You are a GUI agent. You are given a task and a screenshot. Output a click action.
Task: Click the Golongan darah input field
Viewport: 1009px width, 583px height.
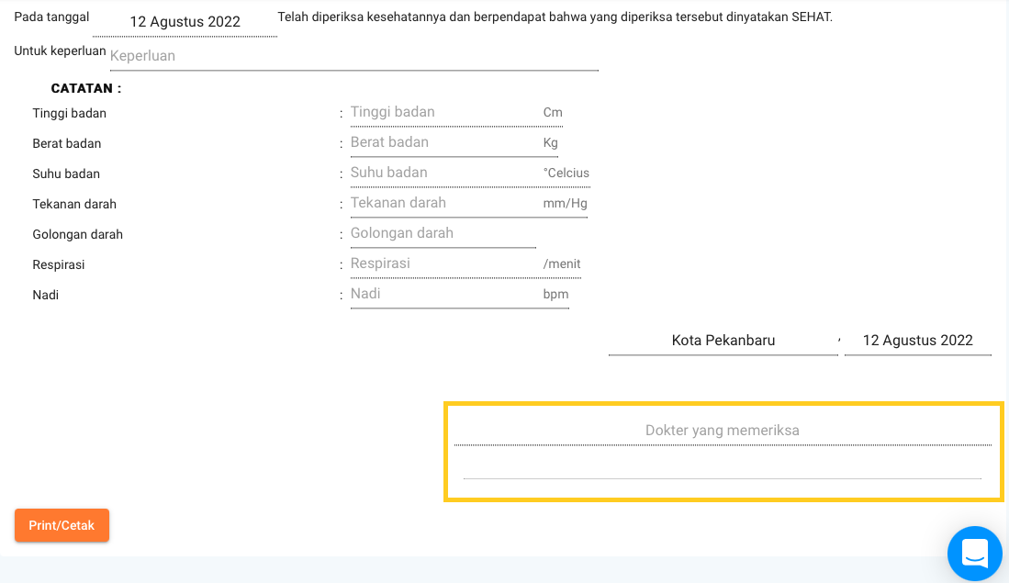click(x=443, y=233)
